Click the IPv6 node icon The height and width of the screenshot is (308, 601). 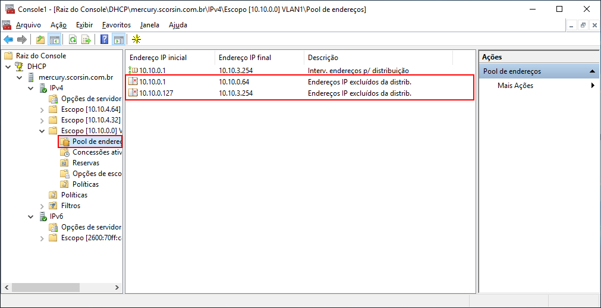click(43, 216)
